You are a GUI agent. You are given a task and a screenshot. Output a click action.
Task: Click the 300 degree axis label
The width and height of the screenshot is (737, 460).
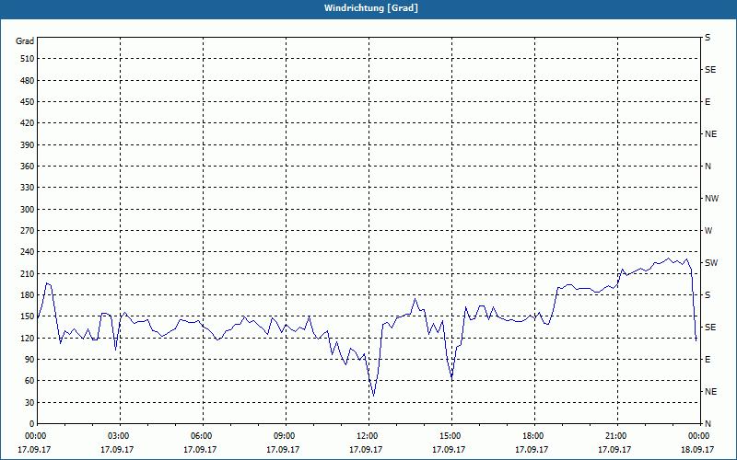pyautogui.click(x=28, y=210)
